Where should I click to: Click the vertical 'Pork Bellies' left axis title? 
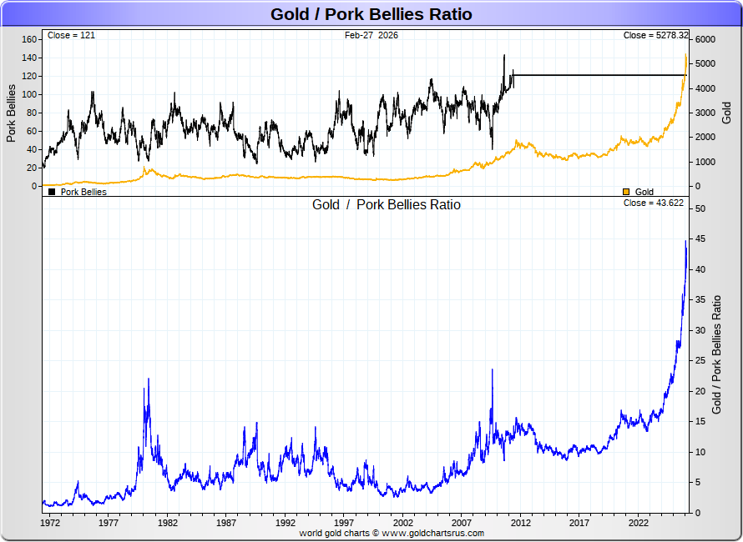click(x=11, y=113)
